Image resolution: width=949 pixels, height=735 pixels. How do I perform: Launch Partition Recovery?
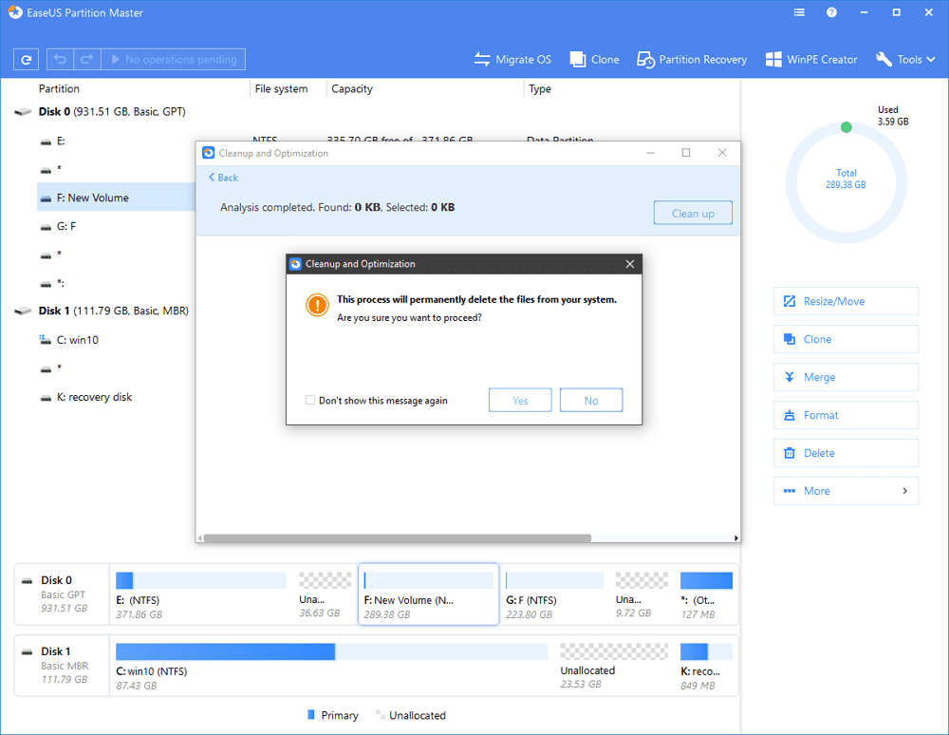pyautogui.click(x=692, y=59)
